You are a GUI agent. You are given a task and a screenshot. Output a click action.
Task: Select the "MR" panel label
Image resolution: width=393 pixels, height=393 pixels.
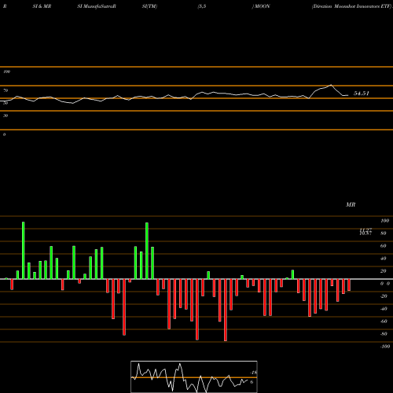pyautogui.click(x=351, y=204)
